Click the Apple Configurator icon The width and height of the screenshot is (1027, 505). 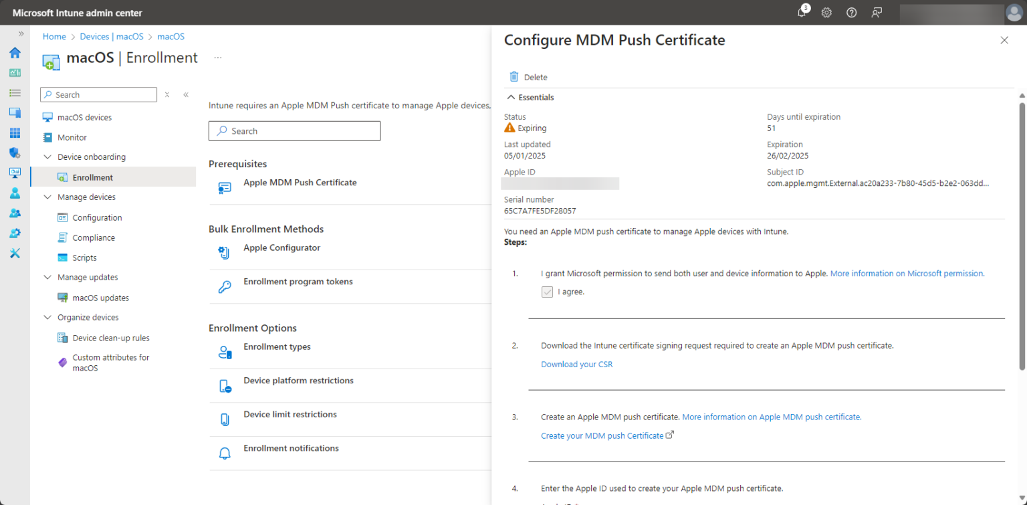coord(225,254)
